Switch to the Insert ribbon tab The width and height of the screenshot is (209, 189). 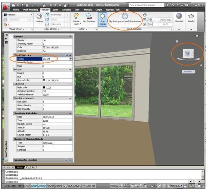tap(55, 10)
